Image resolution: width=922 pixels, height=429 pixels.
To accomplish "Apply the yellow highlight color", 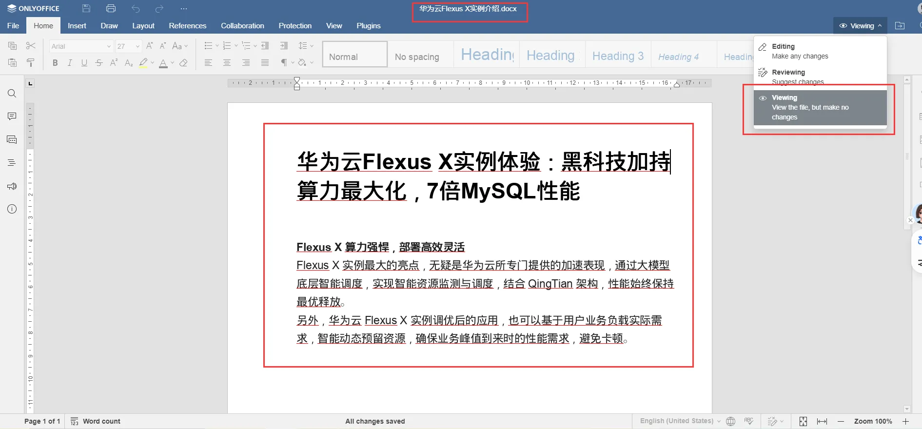I will coord(143,63).
